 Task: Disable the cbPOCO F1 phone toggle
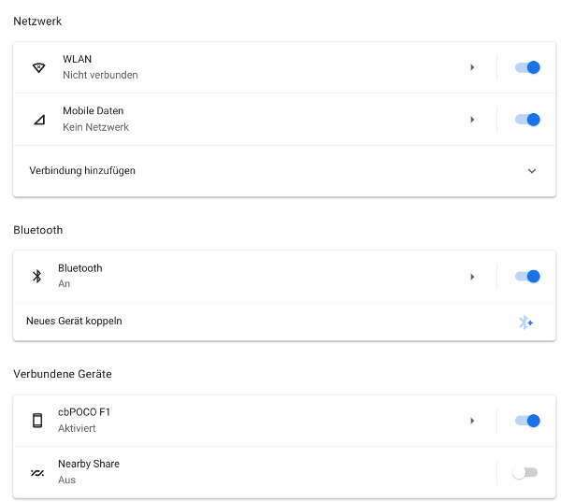(x=527, y=421)
